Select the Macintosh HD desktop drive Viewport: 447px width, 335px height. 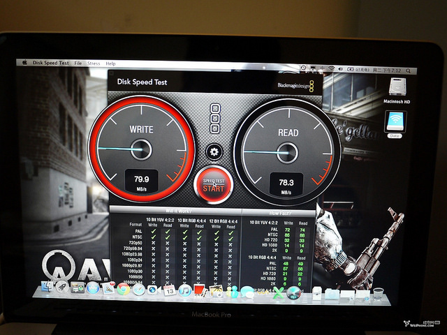397,90
